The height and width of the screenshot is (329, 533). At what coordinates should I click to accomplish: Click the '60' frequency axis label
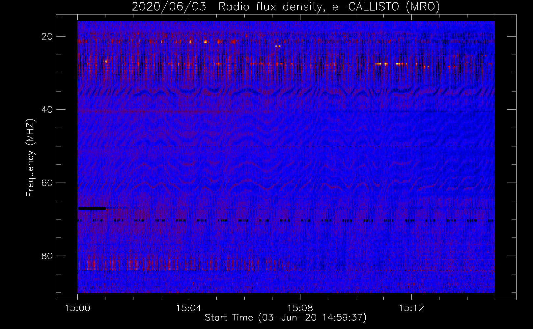tap(47, 183)
